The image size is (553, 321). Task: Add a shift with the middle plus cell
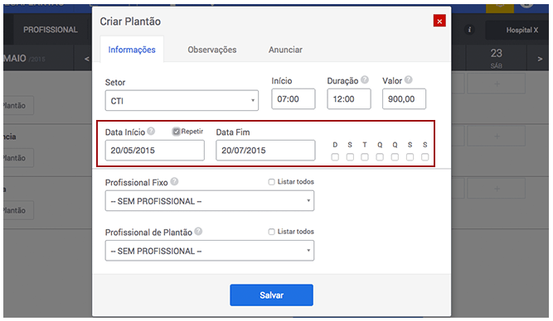click(x=497, y=136)
